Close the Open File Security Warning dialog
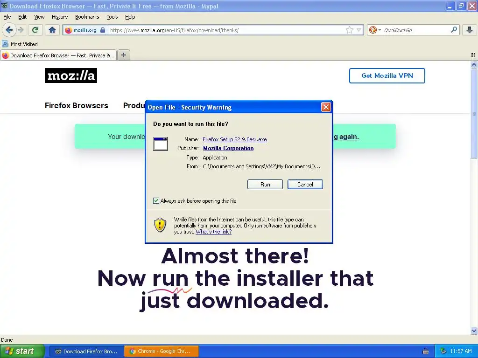The height and width of the screenshot is (358, 478). click(x=326, y=107)
